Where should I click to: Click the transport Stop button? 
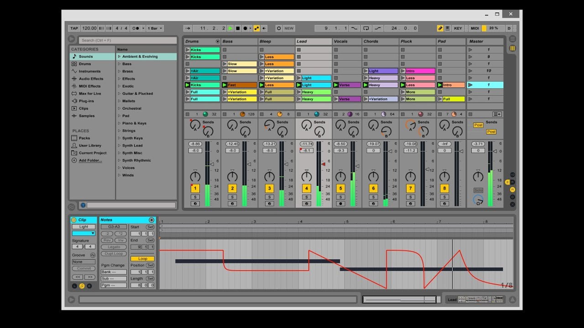click(238, 28)
